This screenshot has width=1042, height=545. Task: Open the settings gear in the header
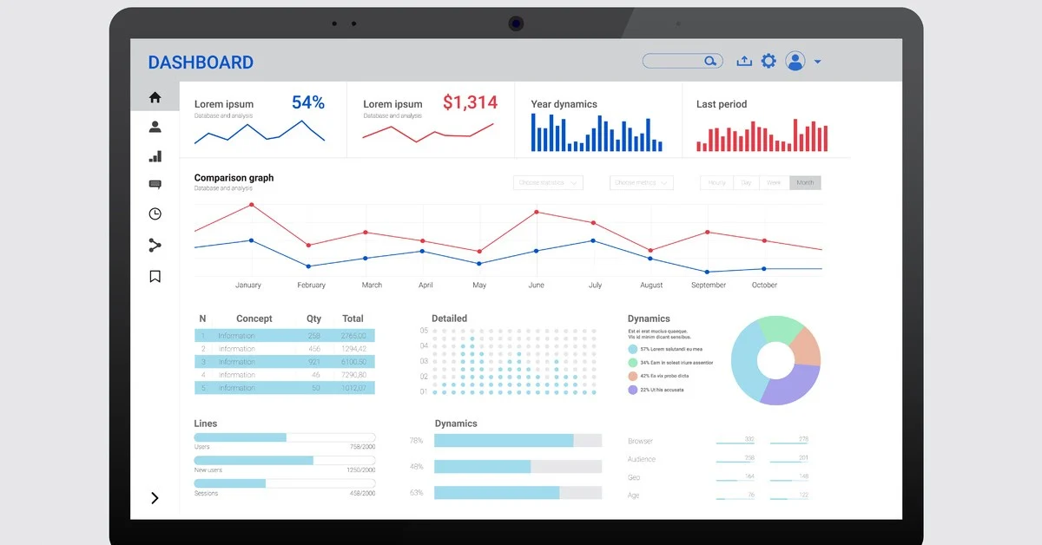point(768,60)
